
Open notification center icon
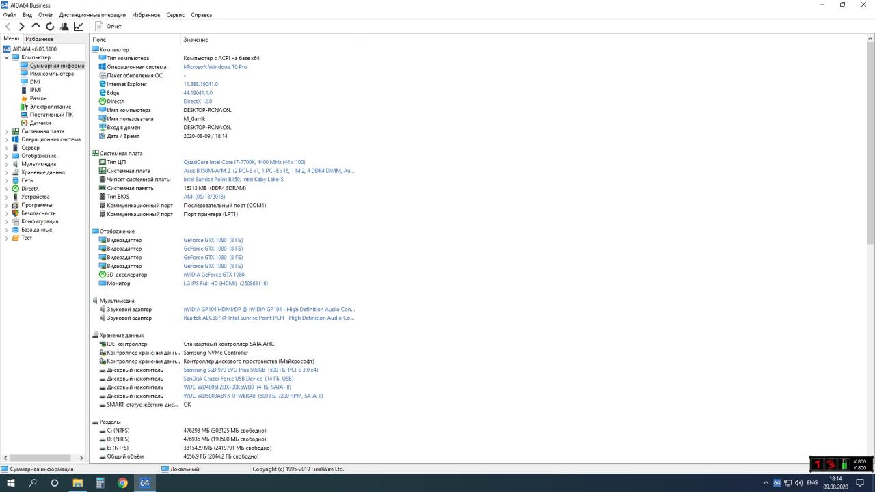(x=861, y=482)
